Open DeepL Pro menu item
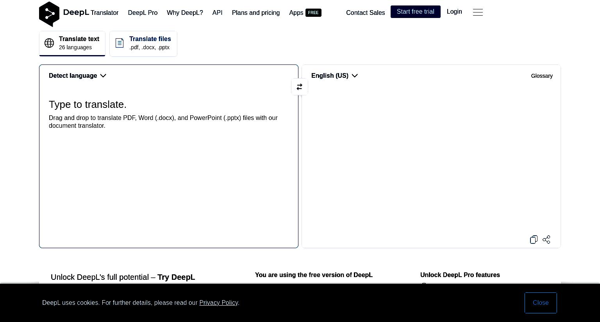 pyautogui.click(x=143, y=13)
